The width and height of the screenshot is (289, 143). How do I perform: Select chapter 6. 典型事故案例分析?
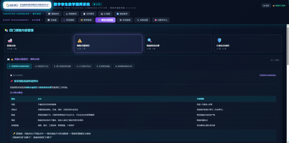point(124,66)
